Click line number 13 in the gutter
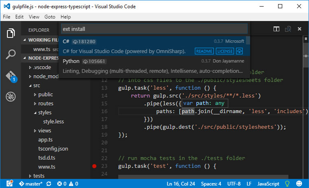Viewport: 309px width, 188px height. coord(104,88)
